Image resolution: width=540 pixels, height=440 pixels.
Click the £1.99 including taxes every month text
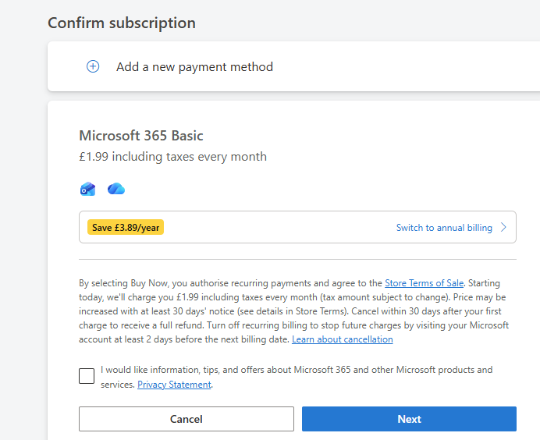pyautogui.click(x=172, y=157)
